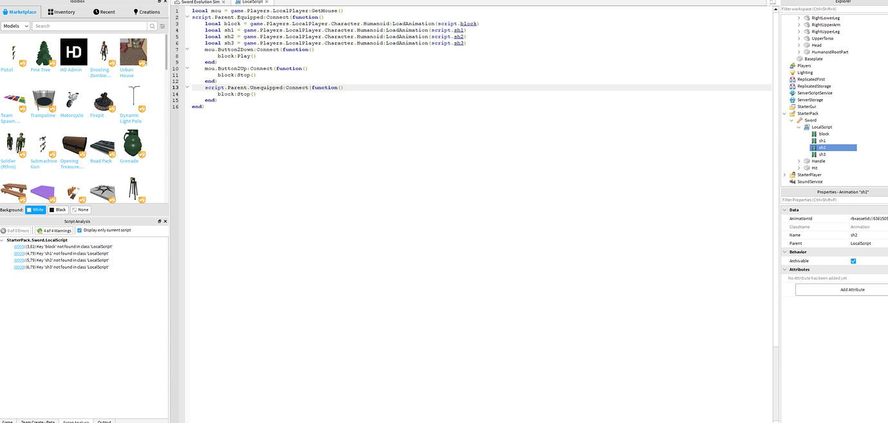Expand the Handle item in Explorer

pos(798,161)
